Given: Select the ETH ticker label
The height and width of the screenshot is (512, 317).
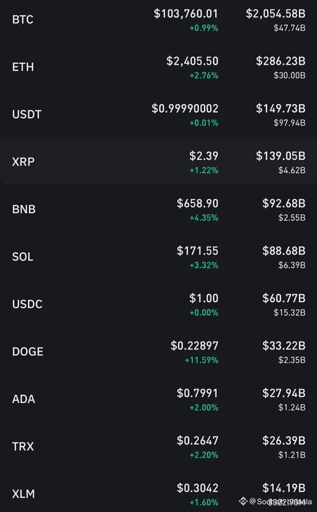Looking at the screenshot, I should 23,67.
